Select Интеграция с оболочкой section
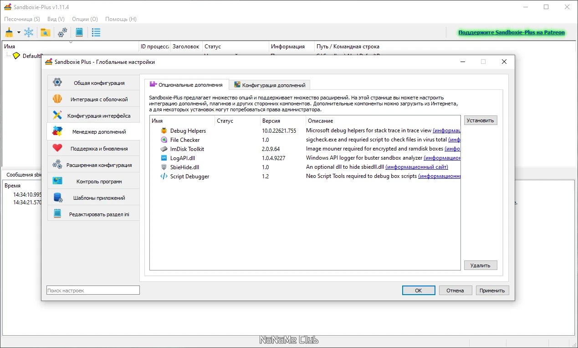The height and width of the screenshot is (348, 578). tap(93, 99)
